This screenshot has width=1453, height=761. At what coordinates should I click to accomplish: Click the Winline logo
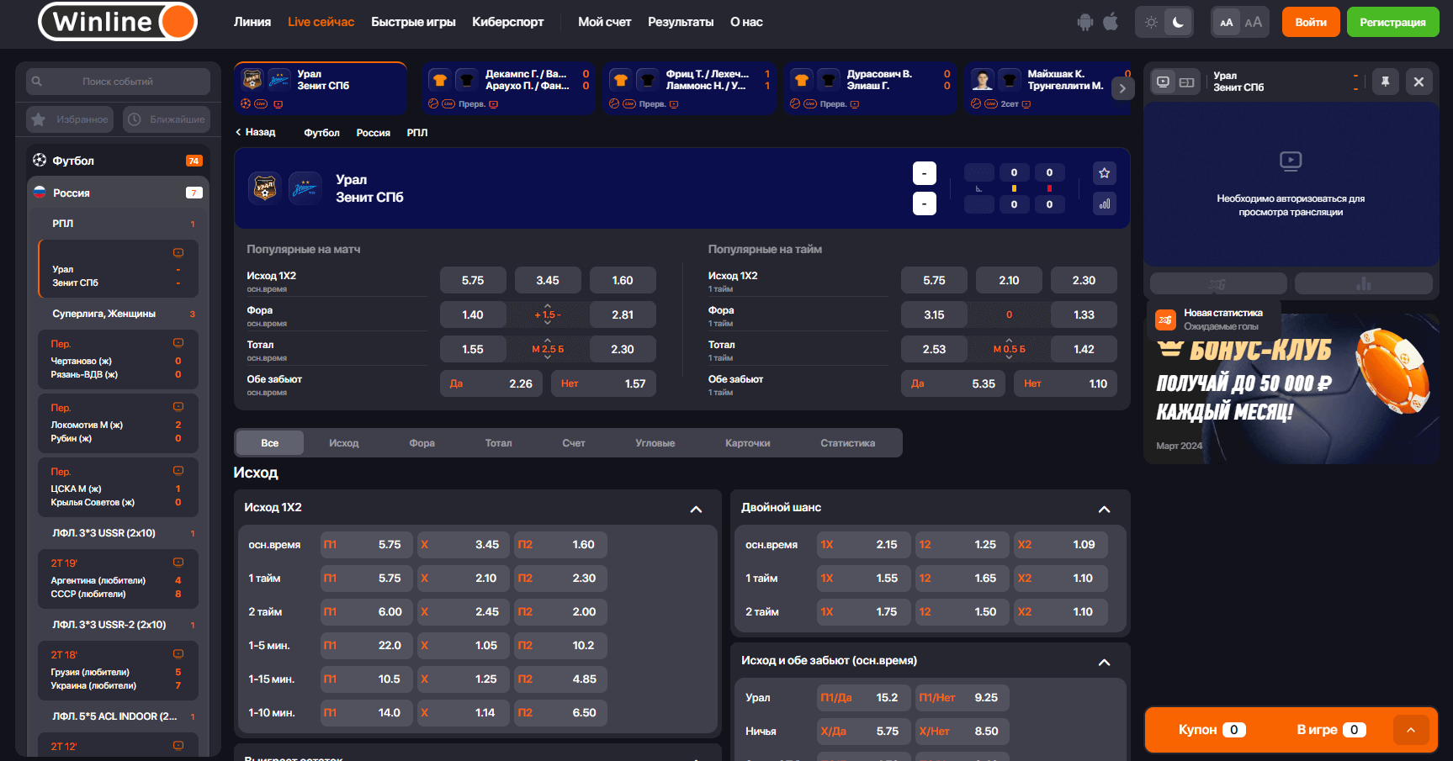tap(118, 22)
